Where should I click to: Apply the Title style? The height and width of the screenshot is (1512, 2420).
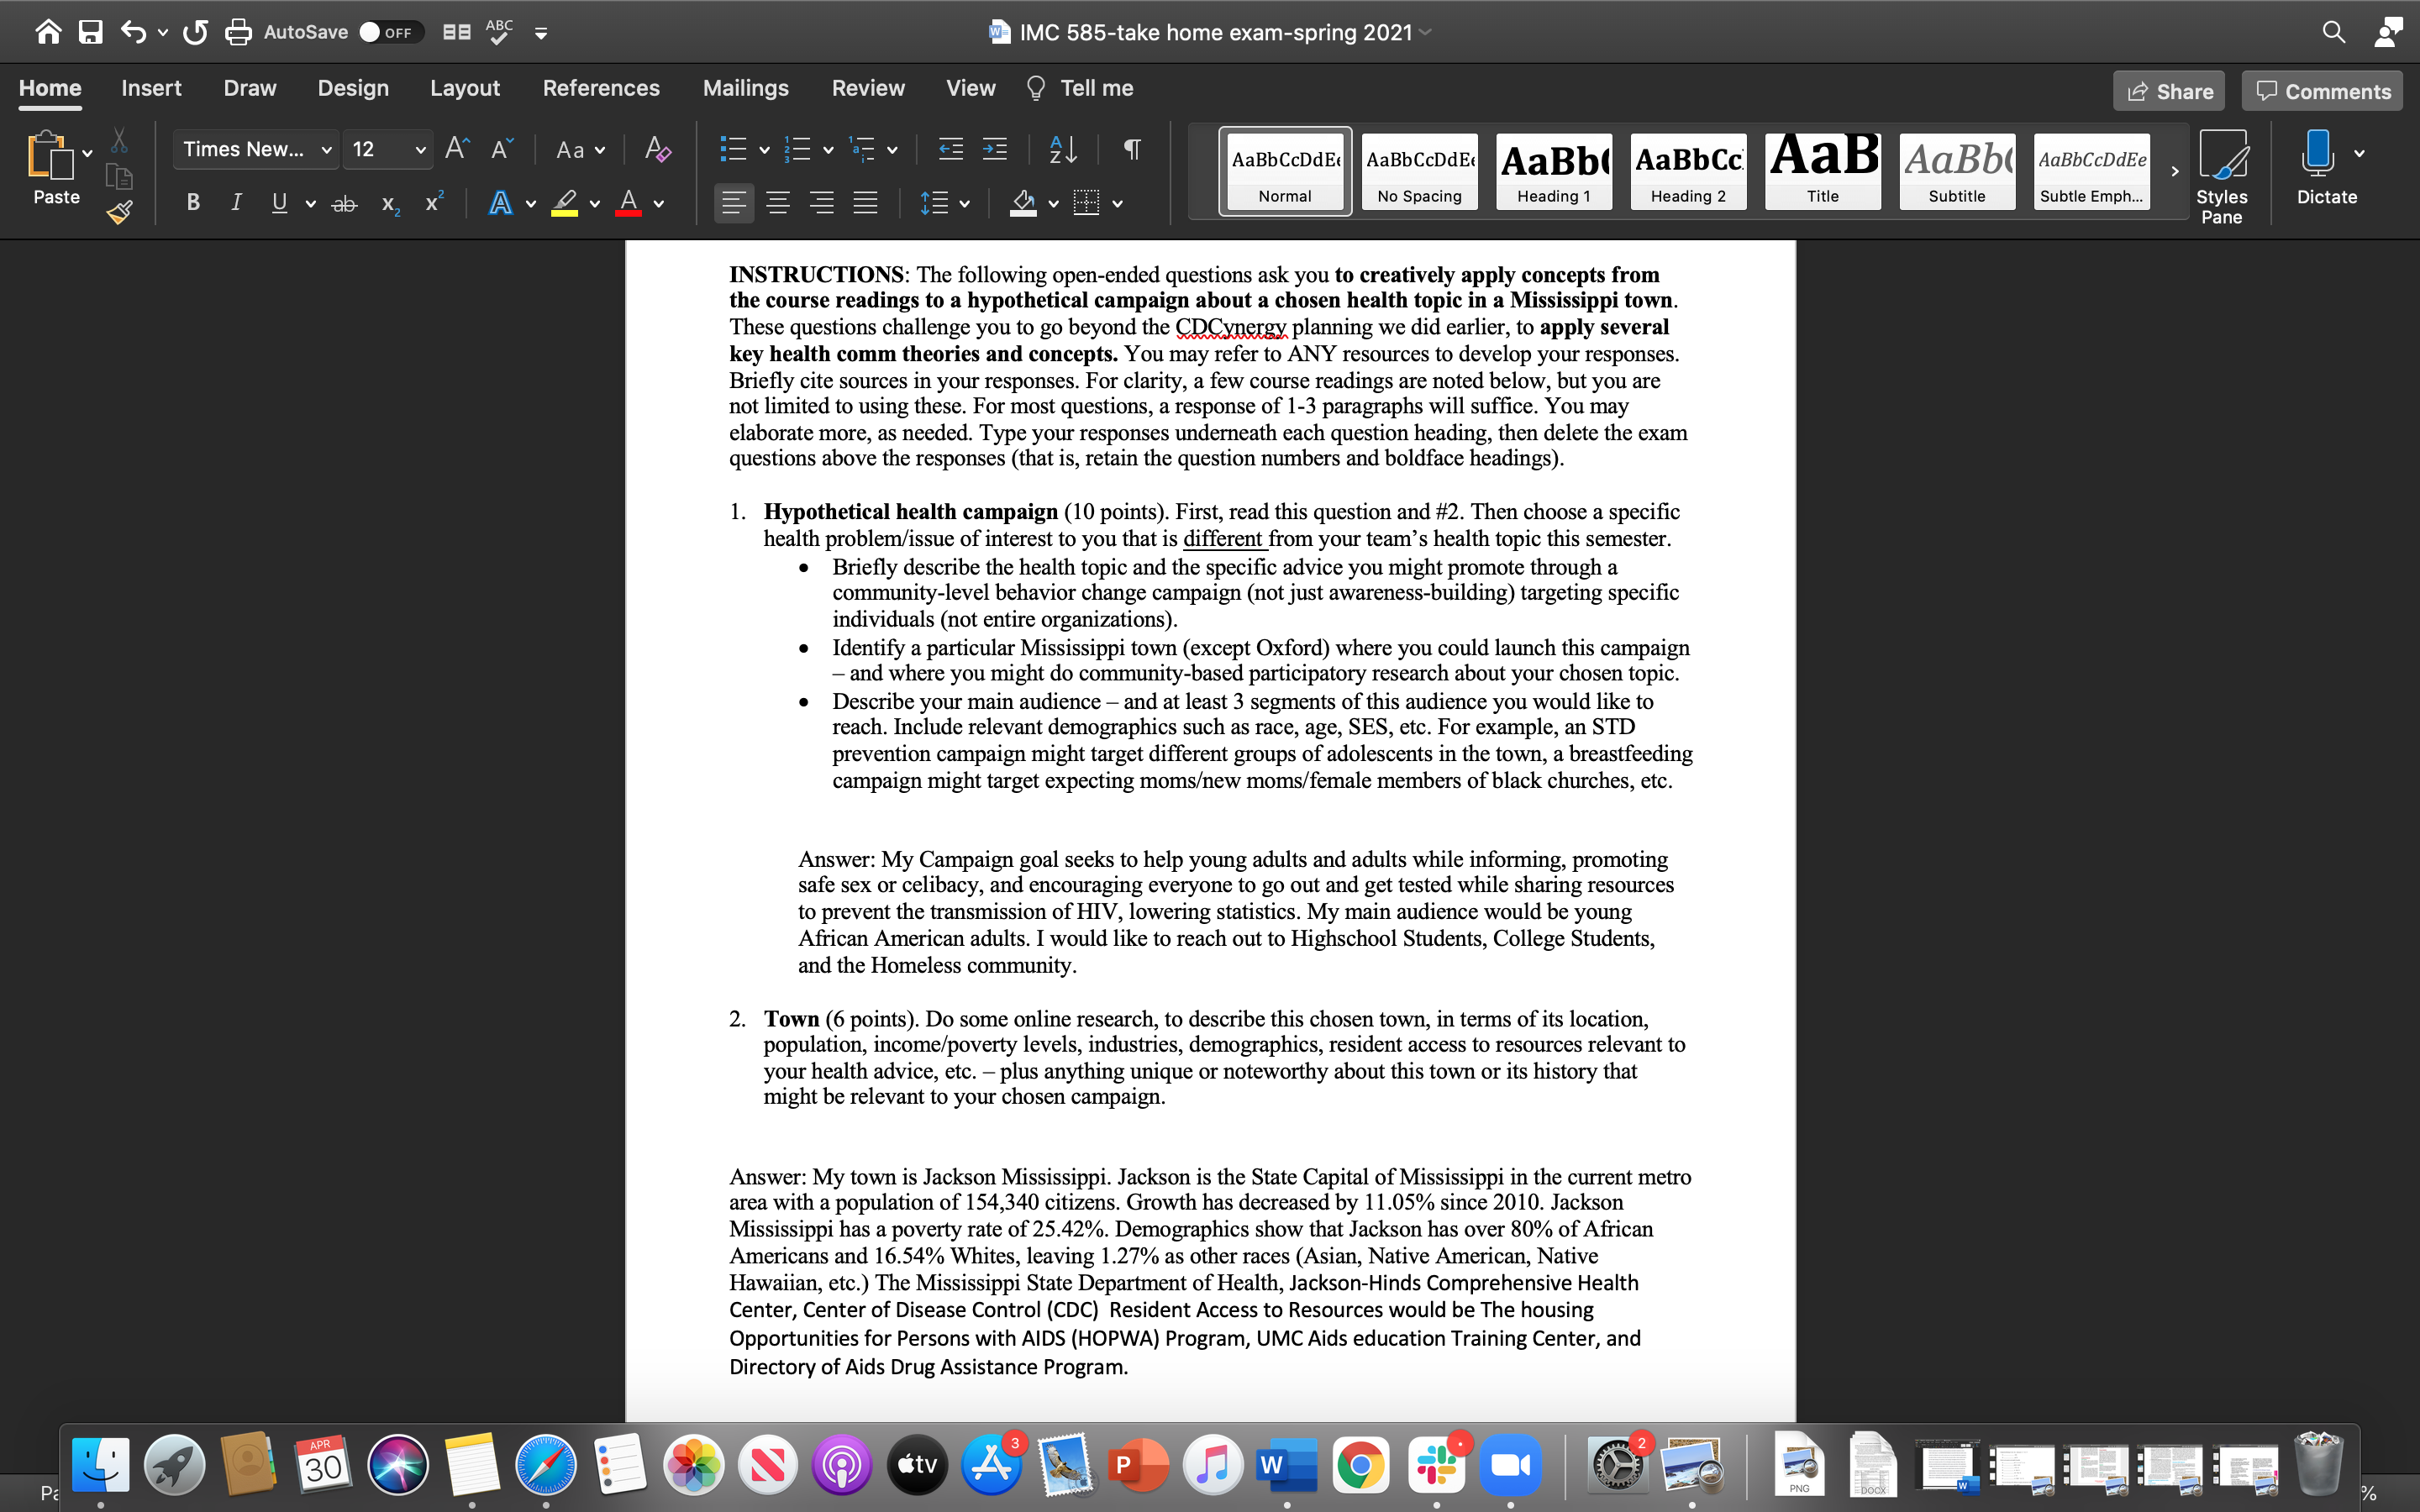(1822, 171)
